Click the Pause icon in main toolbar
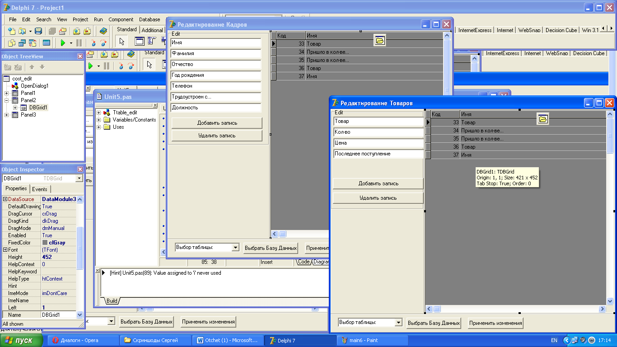Screen dimensions: 617x347 [x=79, y=43]
